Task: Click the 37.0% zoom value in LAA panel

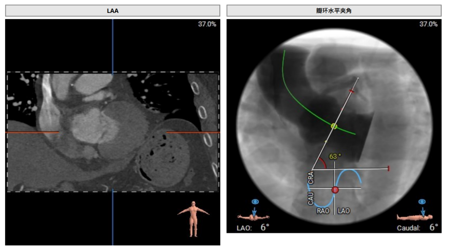Action: point(207,24)
